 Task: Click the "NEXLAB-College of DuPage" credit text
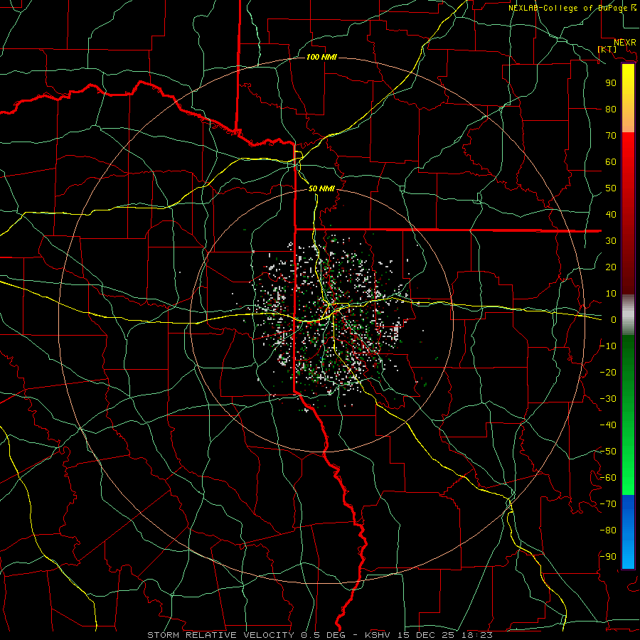(x=569, y=8)
